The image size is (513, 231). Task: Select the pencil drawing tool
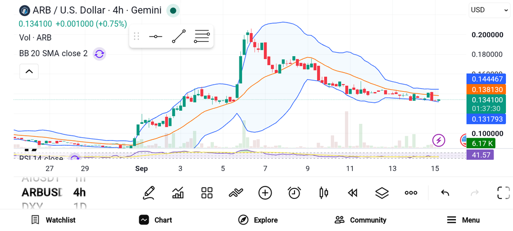click(148, 193)
